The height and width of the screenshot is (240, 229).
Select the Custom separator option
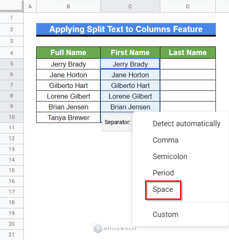(165, 214)
